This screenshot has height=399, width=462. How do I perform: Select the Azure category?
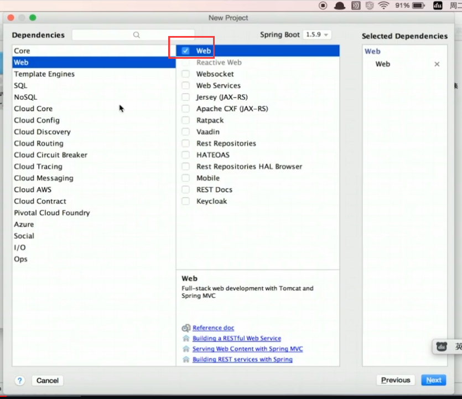coord(94,224)
